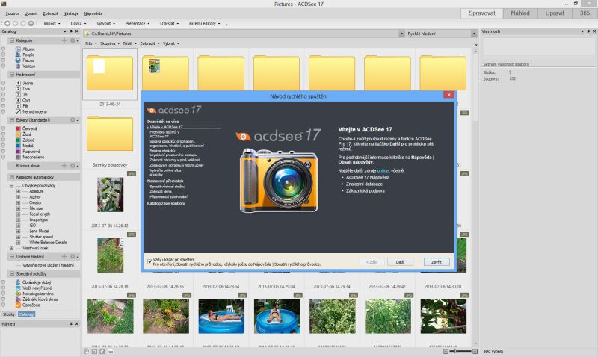Add new category with Kategorie plus icon
The width and height of the screenshot is (598, 357).
pyautogui.click(x=64, y=40)
